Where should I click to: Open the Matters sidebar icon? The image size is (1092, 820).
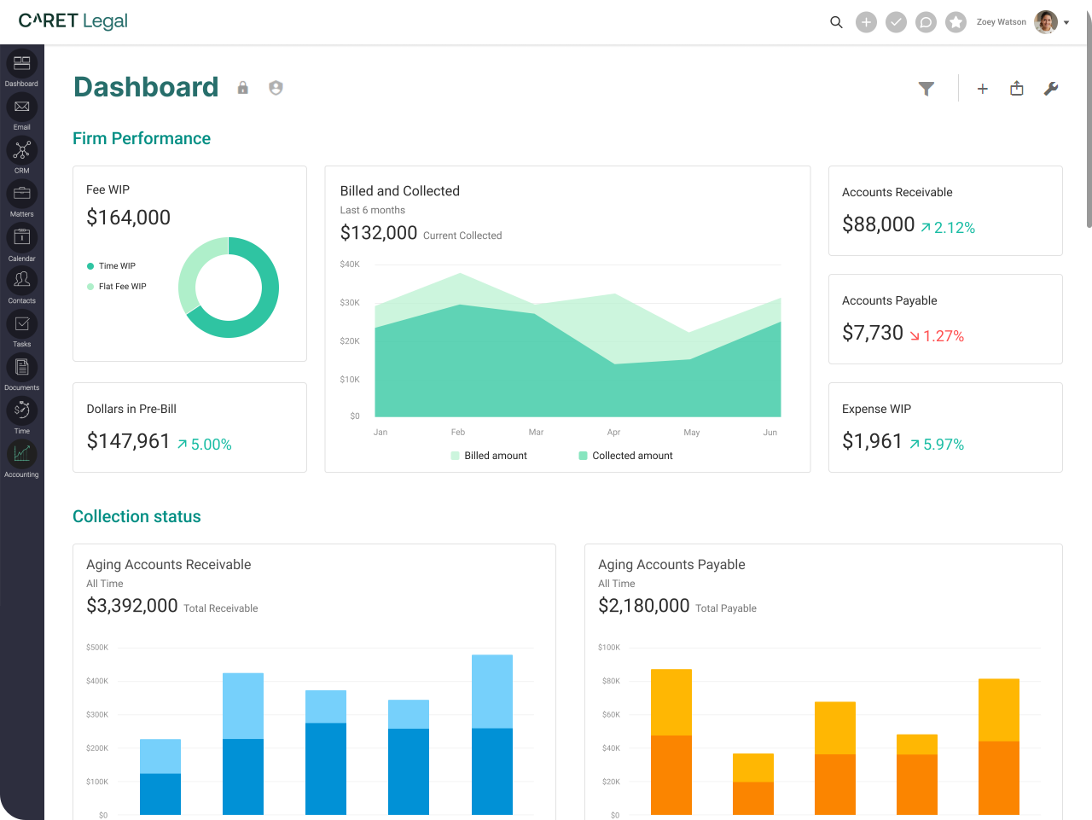21,194
